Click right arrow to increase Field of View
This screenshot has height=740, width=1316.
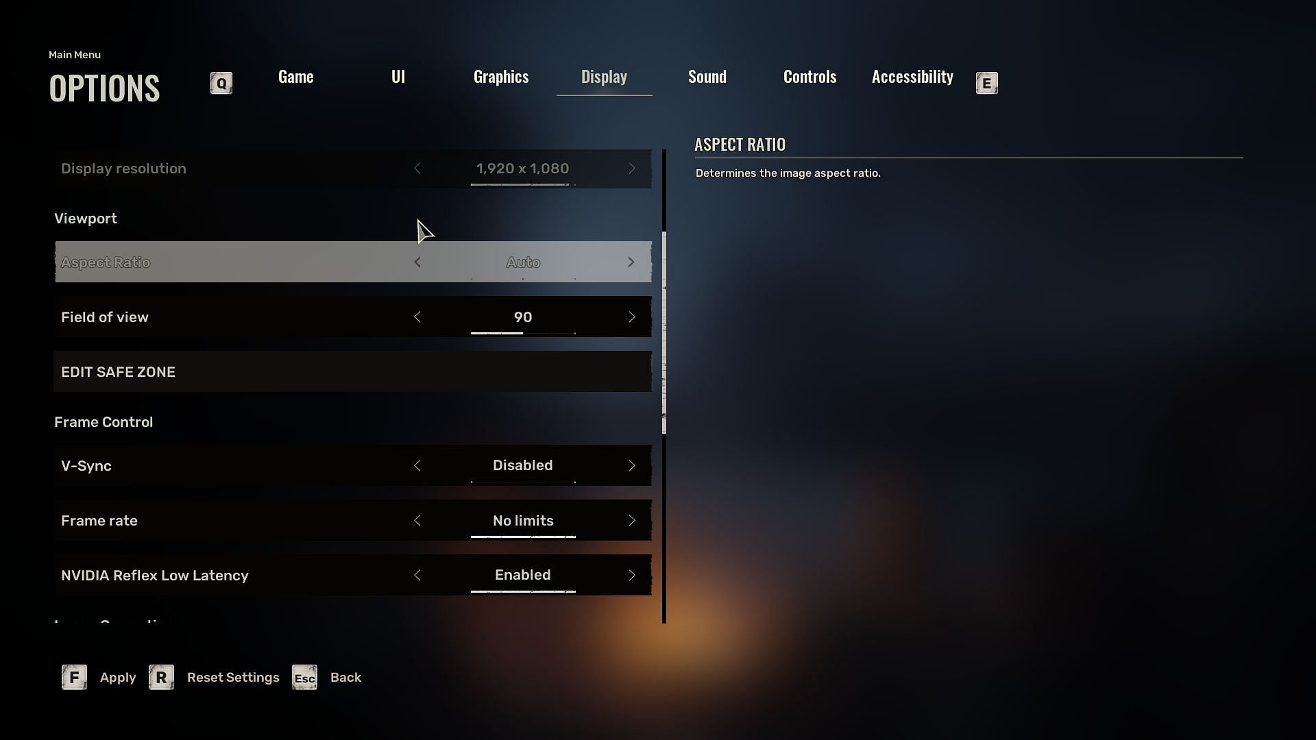coord(632,317)
